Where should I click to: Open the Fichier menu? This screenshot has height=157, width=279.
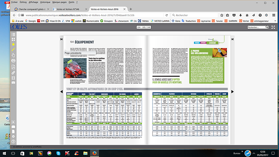tap(14, 2)
